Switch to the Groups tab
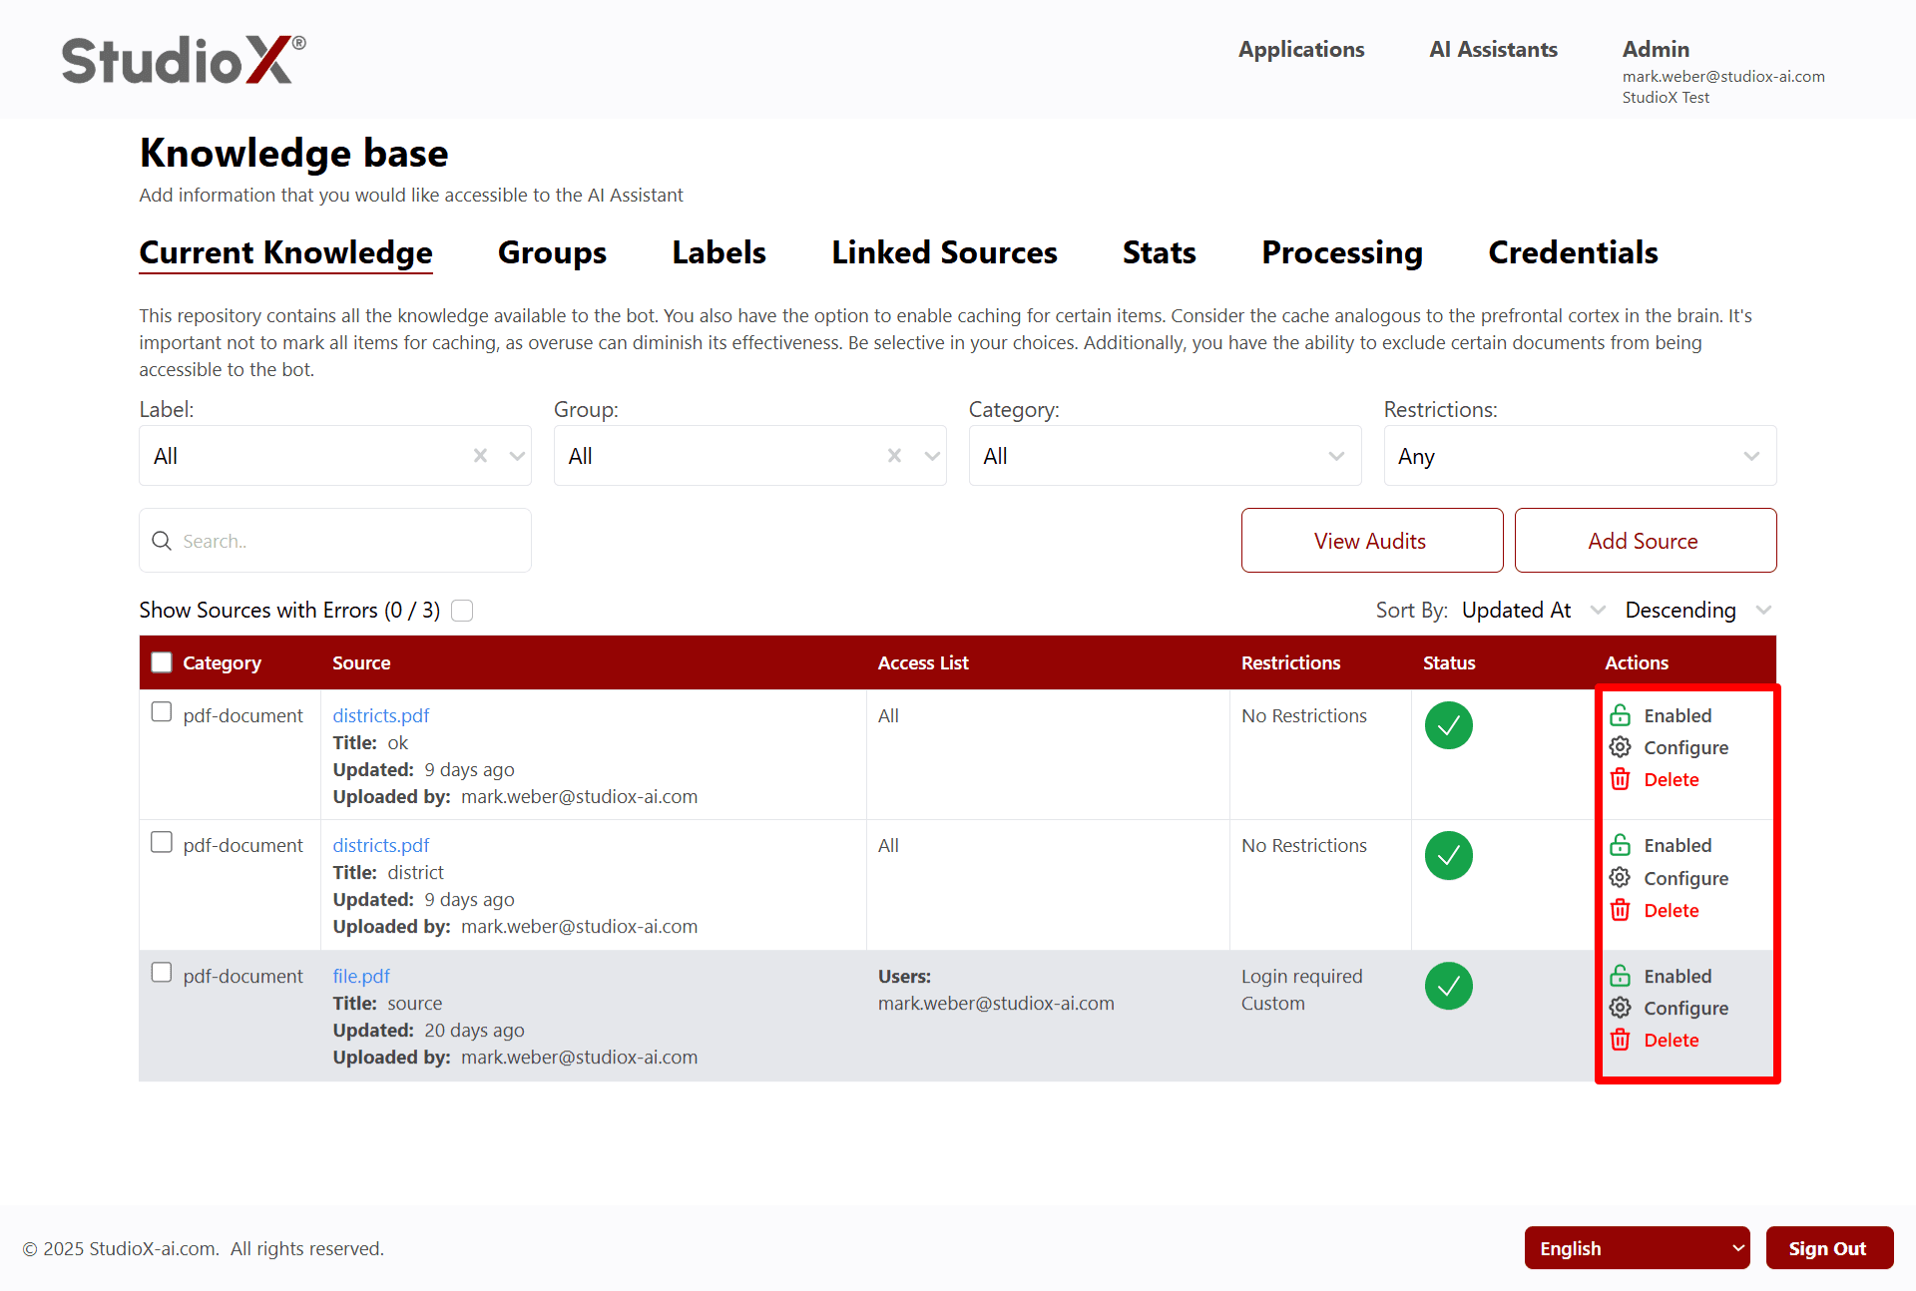This screenshot has height=1291, width=1916. (551, 253)
